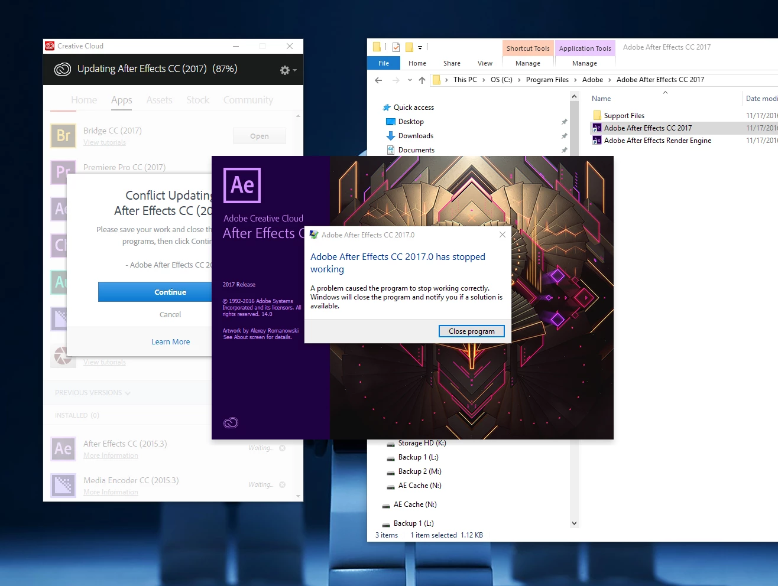Viewport: 778px width, 586px height.
Task: Open the Creative Cloud gear settings menu
Action: coord(288,70)
